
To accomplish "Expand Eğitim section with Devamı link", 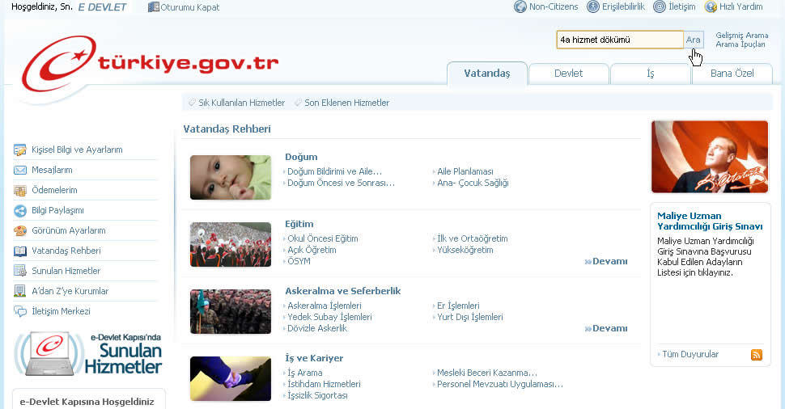I will (x=605, y=261).
